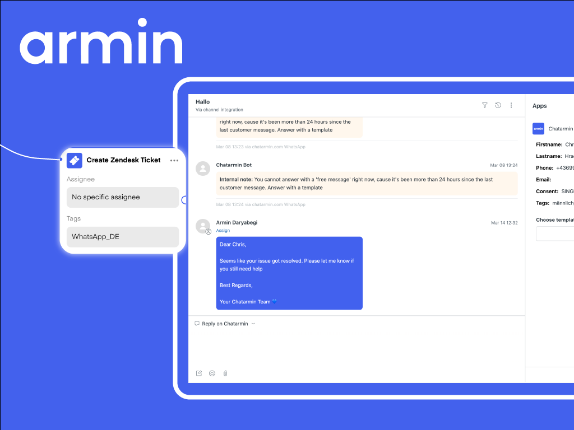The width and height of the screenshot is (574, 430).
Task: Click the Via channel integration subtitle
Action: [219, 110]
